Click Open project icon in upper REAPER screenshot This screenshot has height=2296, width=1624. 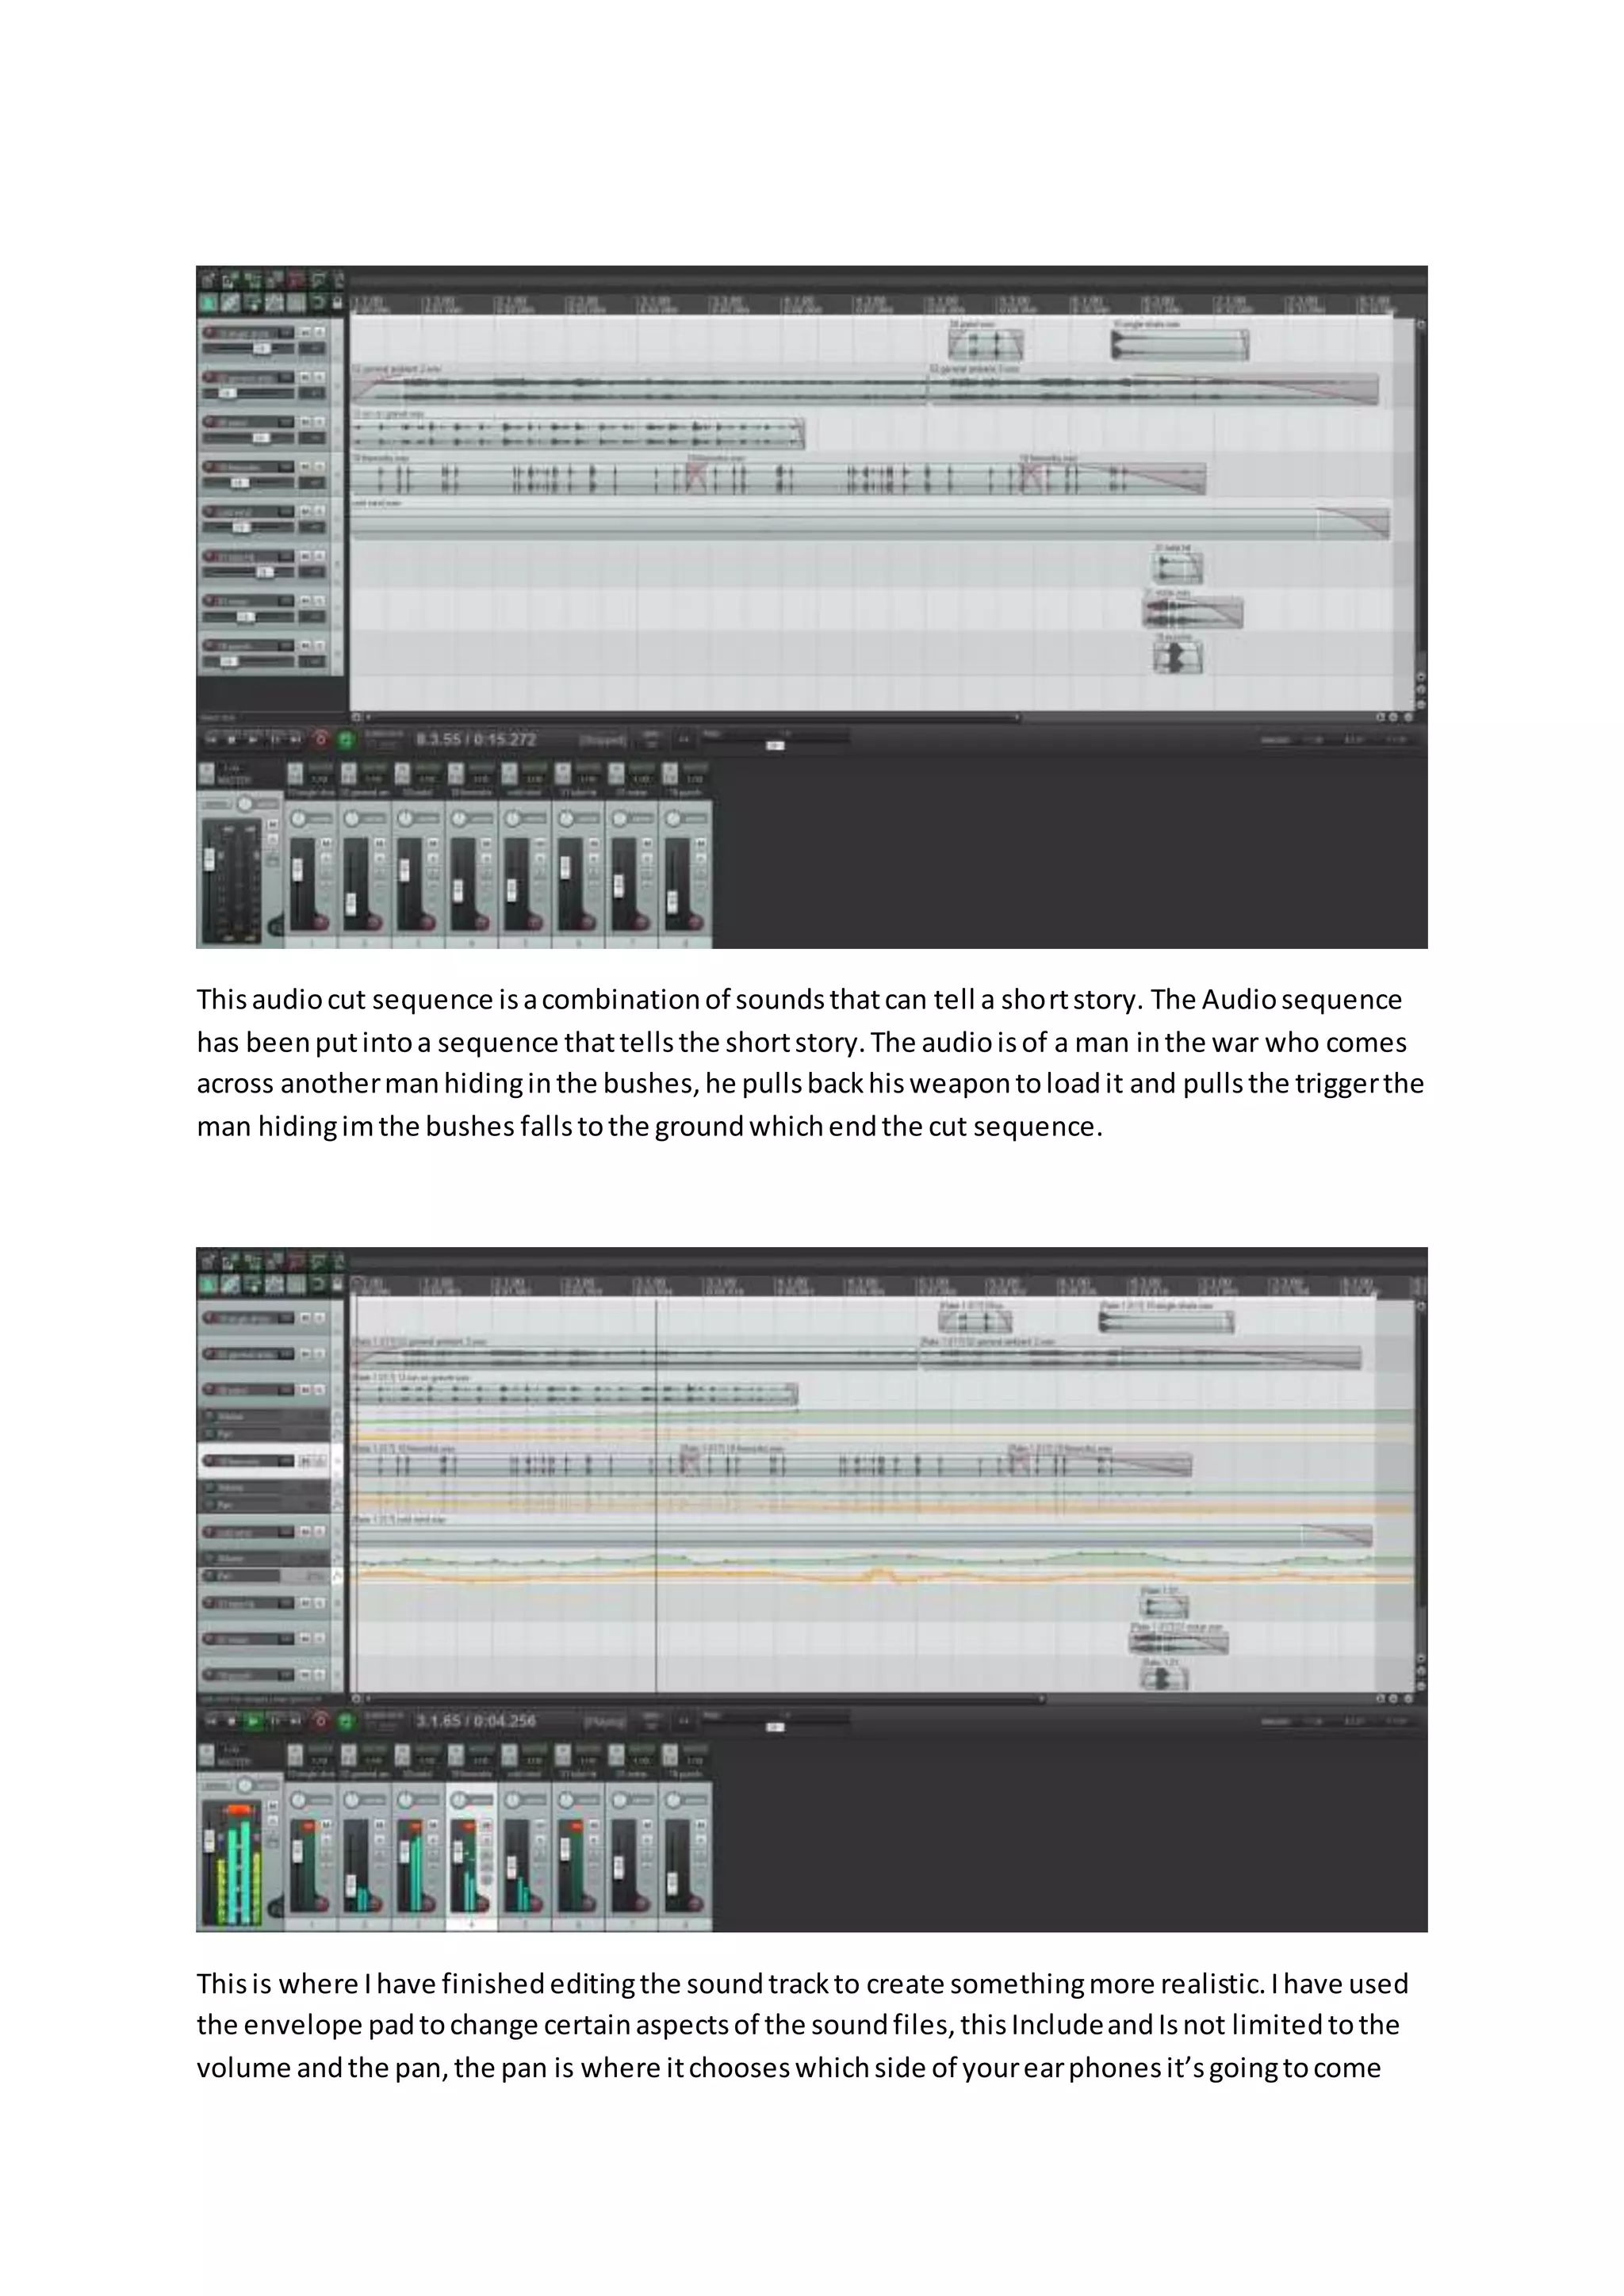coord(230,281)
